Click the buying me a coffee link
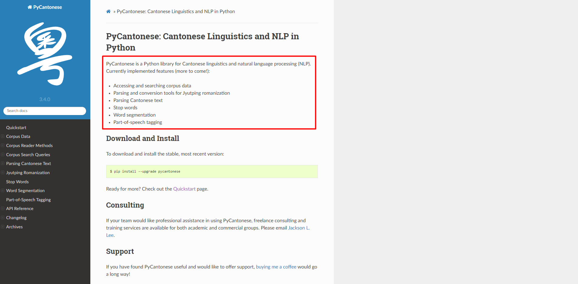578x284 pixels. 276,267
